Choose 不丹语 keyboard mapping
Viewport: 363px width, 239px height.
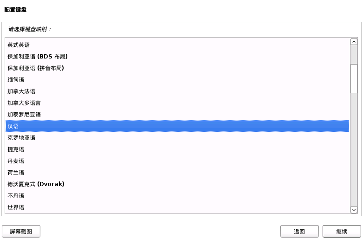[x=16, y=196]
